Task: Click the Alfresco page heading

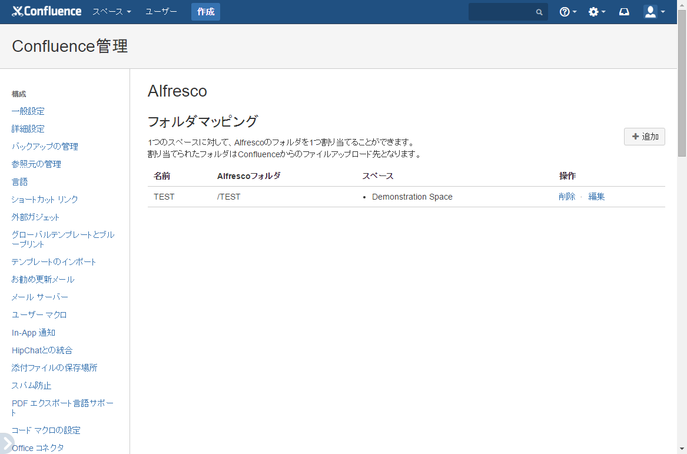Action: 177,91
